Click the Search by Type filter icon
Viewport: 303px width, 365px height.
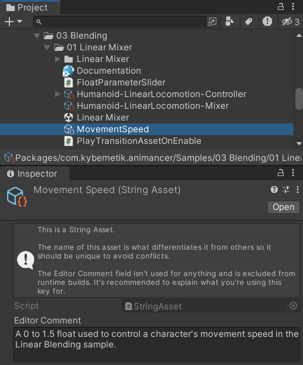pos(230,22)
